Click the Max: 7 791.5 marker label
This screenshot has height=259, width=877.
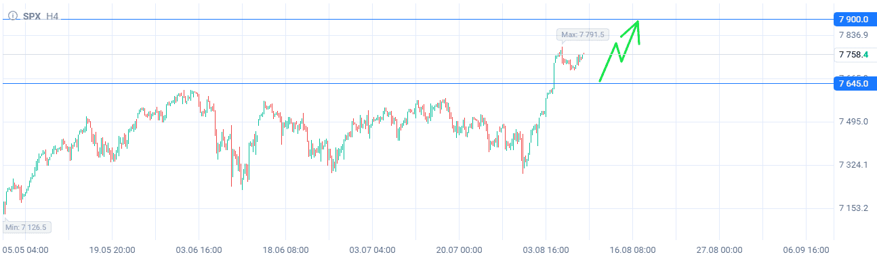(585, 34)
